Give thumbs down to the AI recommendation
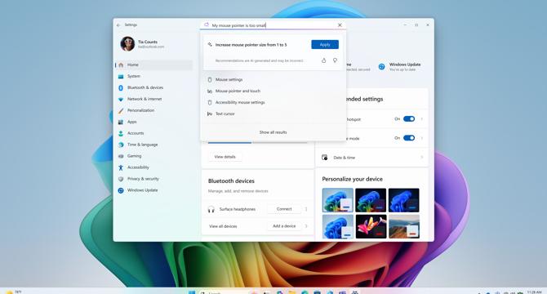Image resolution: width=547 pixels, height=294 pixels. point(335,60)
